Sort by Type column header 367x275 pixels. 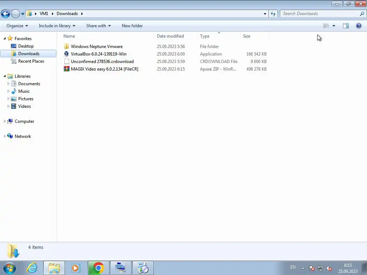[x=205, y=36]
